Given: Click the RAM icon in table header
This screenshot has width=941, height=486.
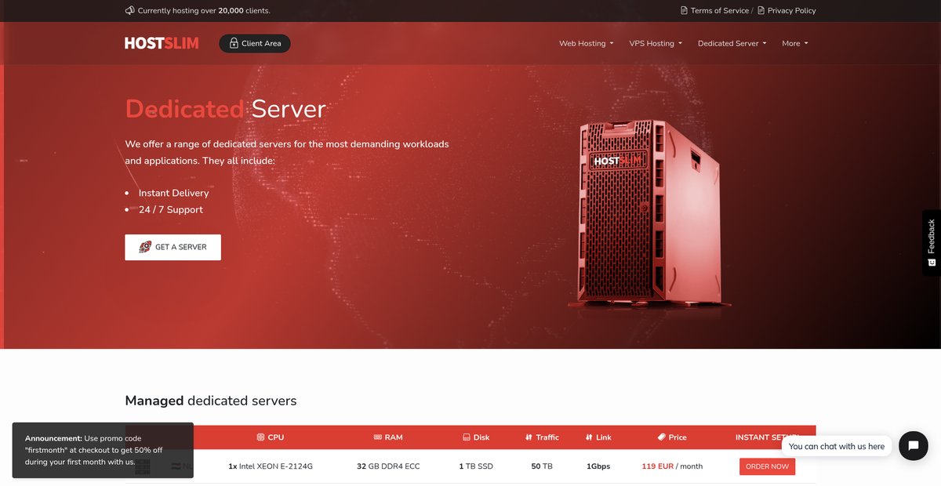Looking at the screenshot, I should [x=378, y=437].
